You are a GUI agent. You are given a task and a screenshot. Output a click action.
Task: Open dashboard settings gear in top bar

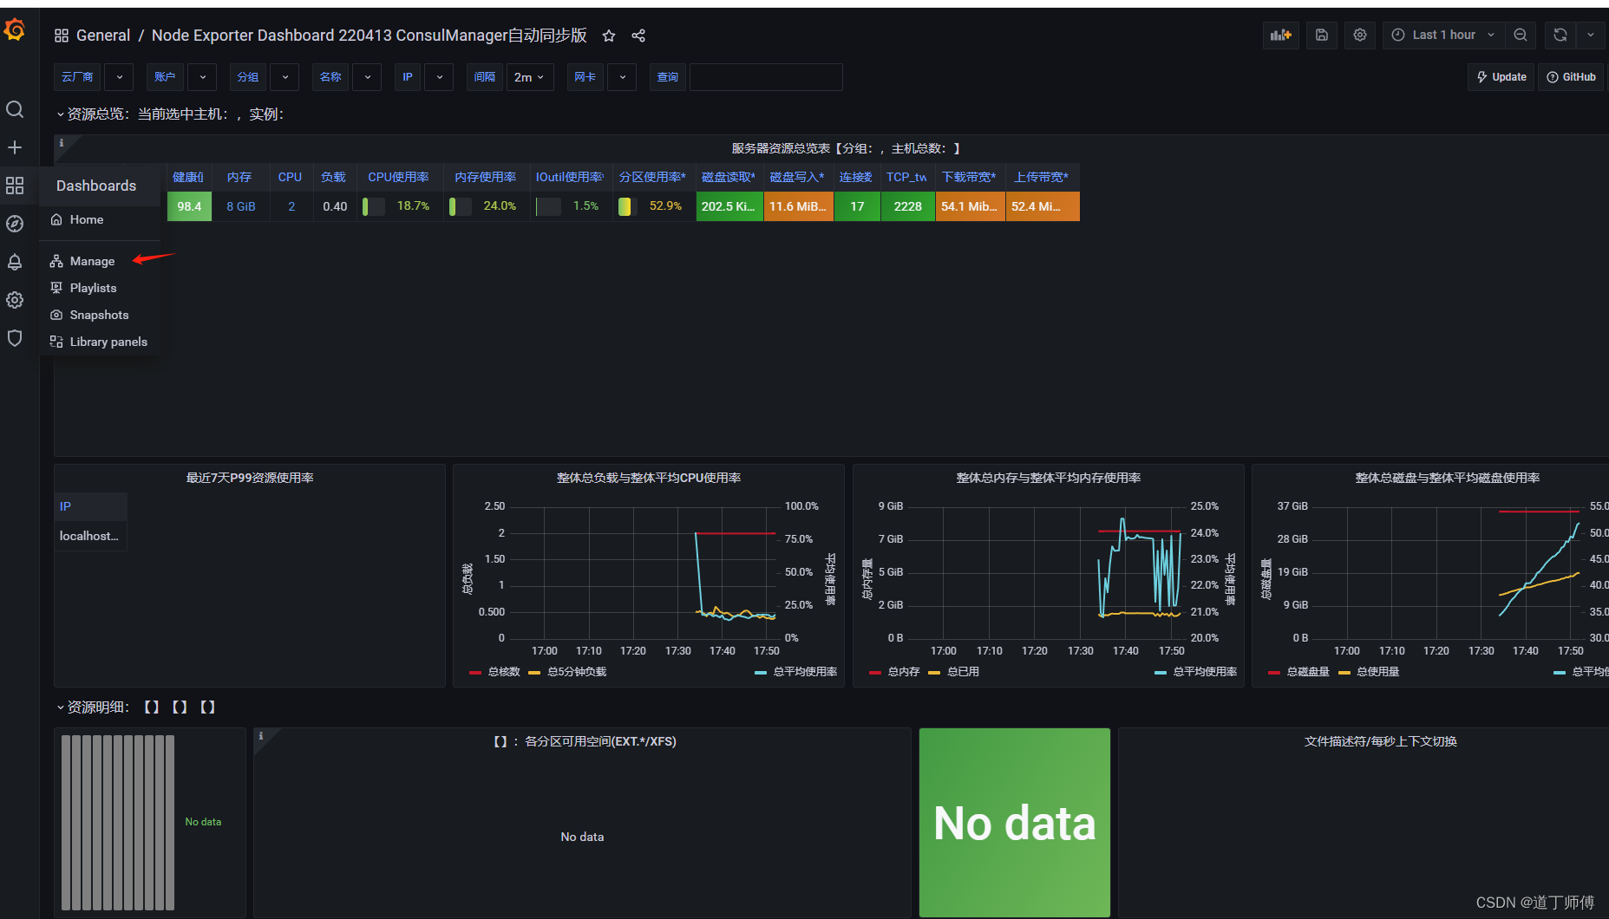(x=1360, y=35)
